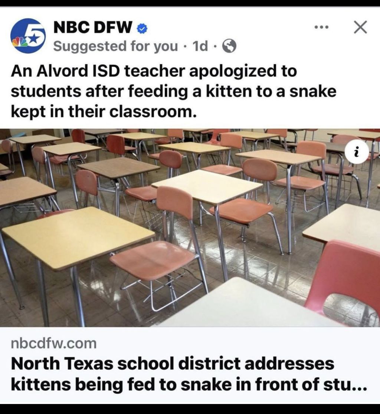This screenshot has height=414, width=380.
Task: Open the three-dot post options menu
Action: [x=322, y=27]
